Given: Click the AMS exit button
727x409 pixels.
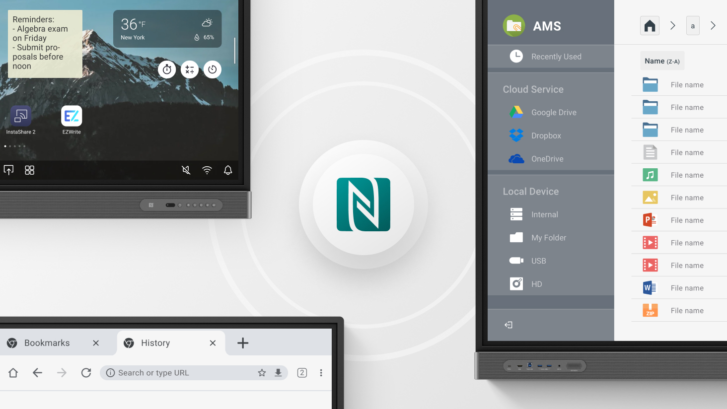Looking at the screenshot, I should 509,325.
